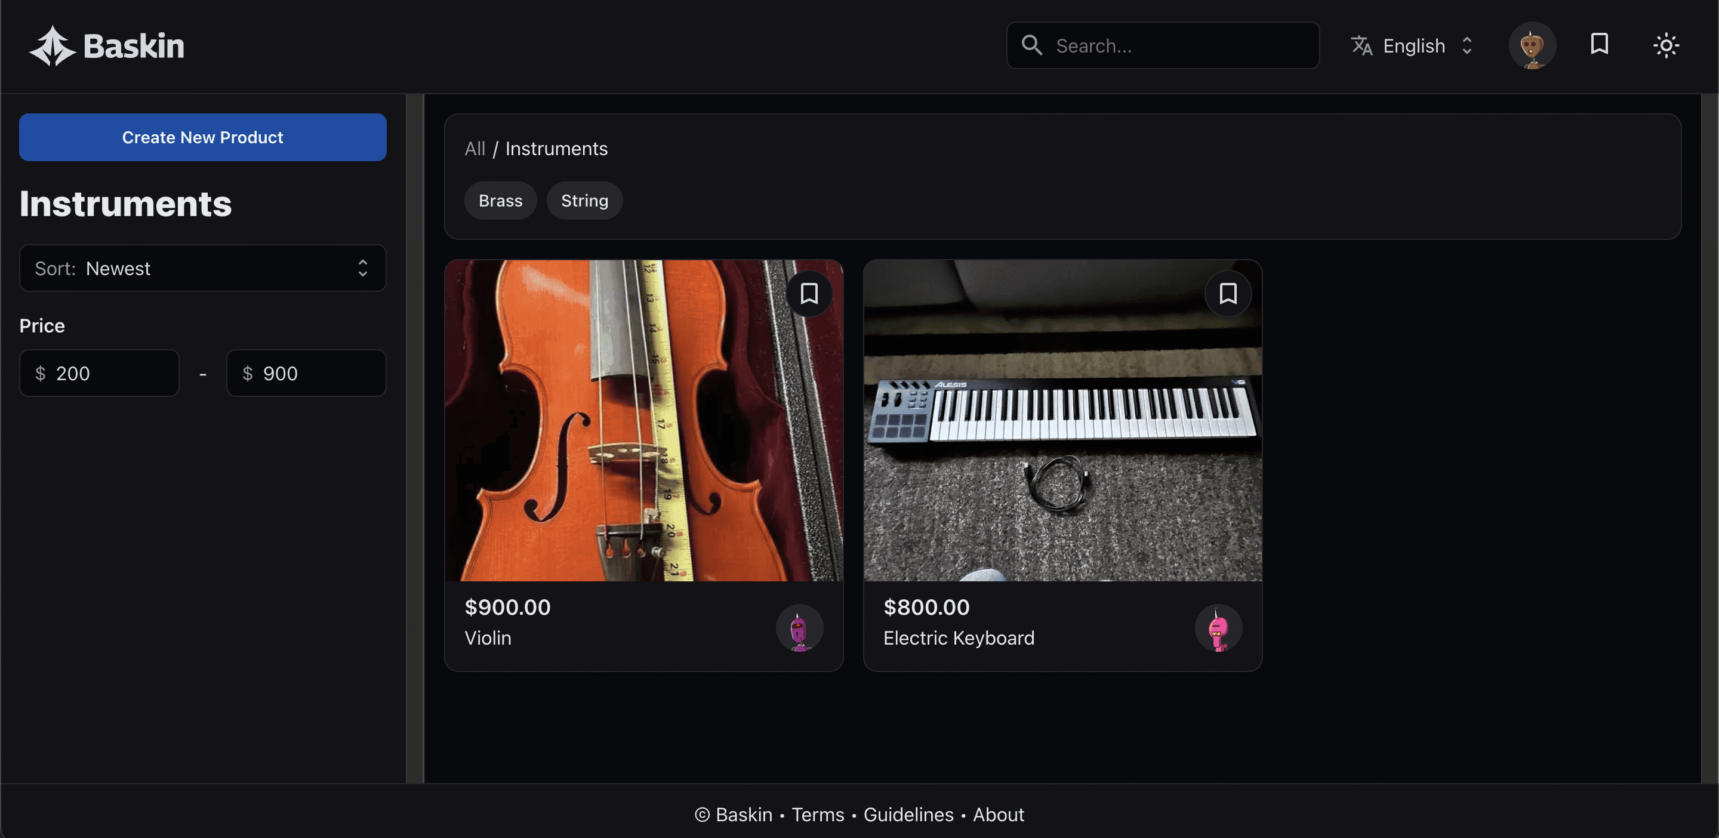Open the user profile avatar
Image resolution: width=1719 pixels, height=838 pixels.
pyautogui.click(x=1532, y=45)
